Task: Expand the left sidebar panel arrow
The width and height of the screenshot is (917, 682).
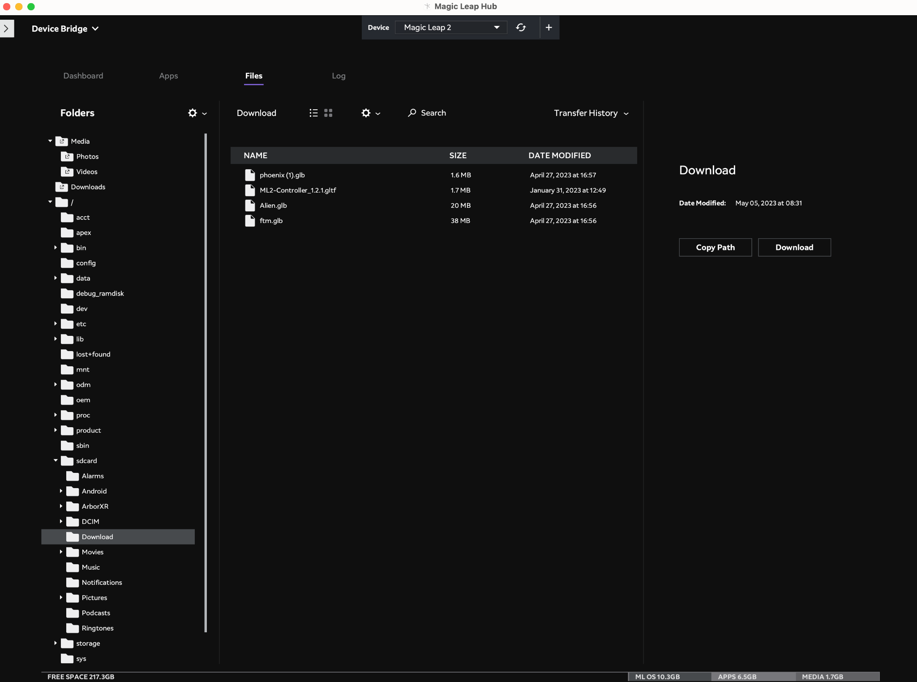Action: coord(6,28)
